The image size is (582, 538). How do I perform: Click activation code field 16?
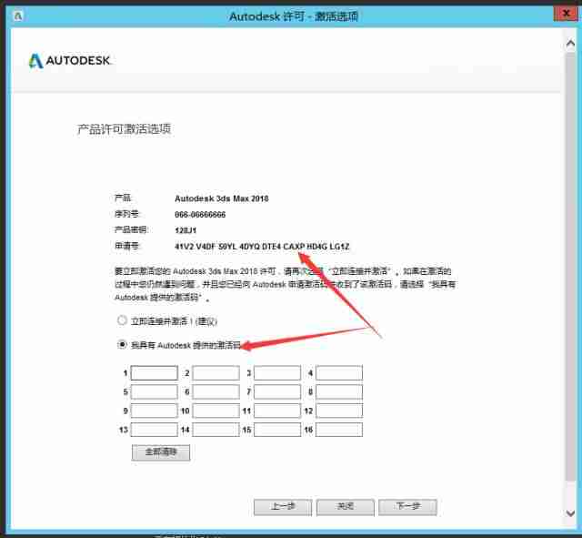coord(339,430)
